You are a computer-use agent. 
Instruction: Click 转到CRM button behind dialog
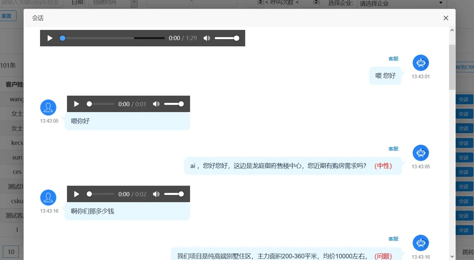pyautogui.click(x=464, y=67)
